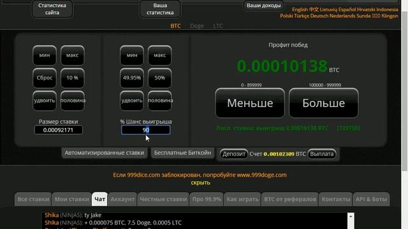Double the win chance with удвоить
Viewport: 408px width, 229px height.
click(132, 101)
